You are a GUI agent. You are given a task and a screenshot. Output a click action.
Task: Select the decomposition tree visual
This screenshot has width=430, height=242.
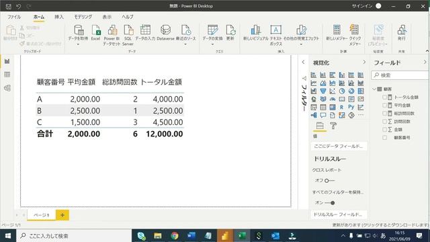click(x=314, y=115)
